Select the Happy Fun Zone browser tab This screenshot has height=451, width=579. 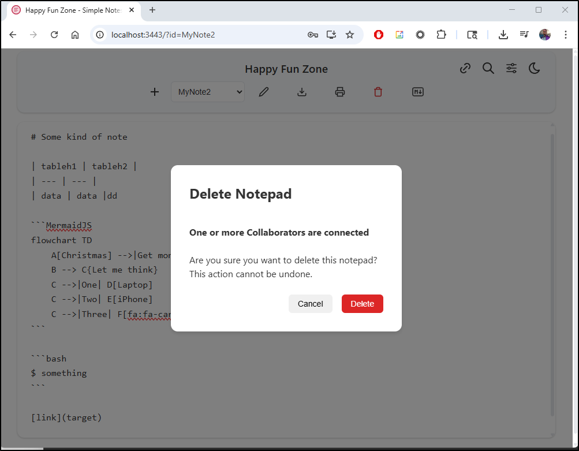(x=74, y=10)
